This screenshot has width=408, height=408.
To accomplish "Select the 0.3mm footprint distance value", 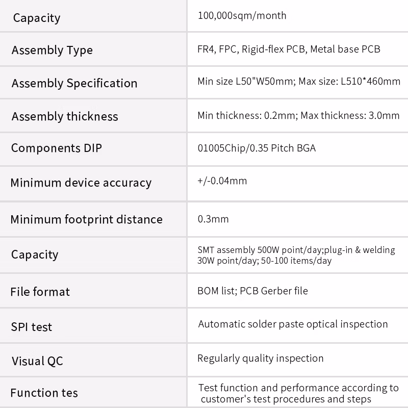I will (x=213, y=219).
